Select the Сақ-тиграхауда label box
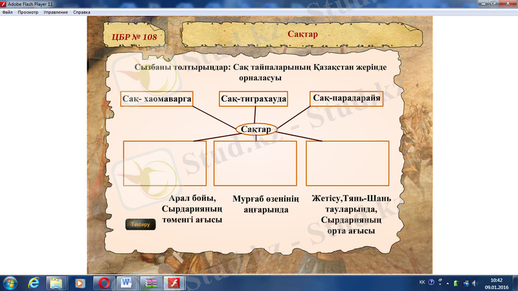The width and height of the screenshot is (518, 291). click(x=253, y=99)
